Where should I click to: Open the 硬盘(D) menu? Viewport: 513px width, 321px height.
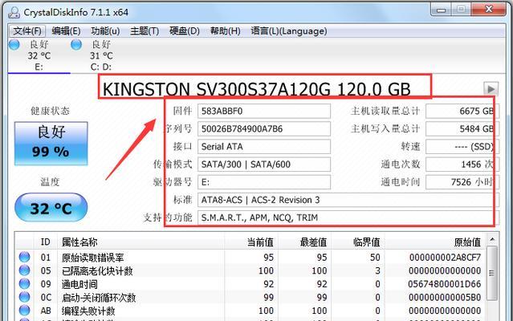[185, 31]
